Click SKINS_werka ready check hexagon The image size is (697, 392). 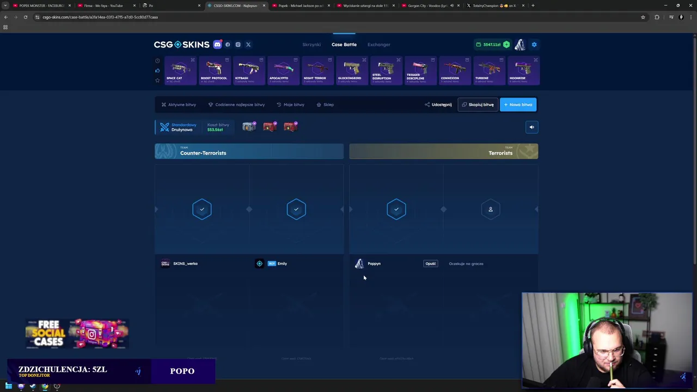coord(202,209)
